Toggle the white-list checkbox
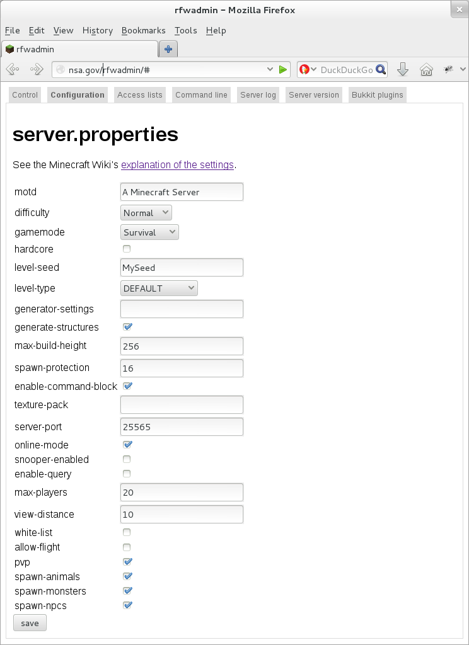 tap(127, 533)
